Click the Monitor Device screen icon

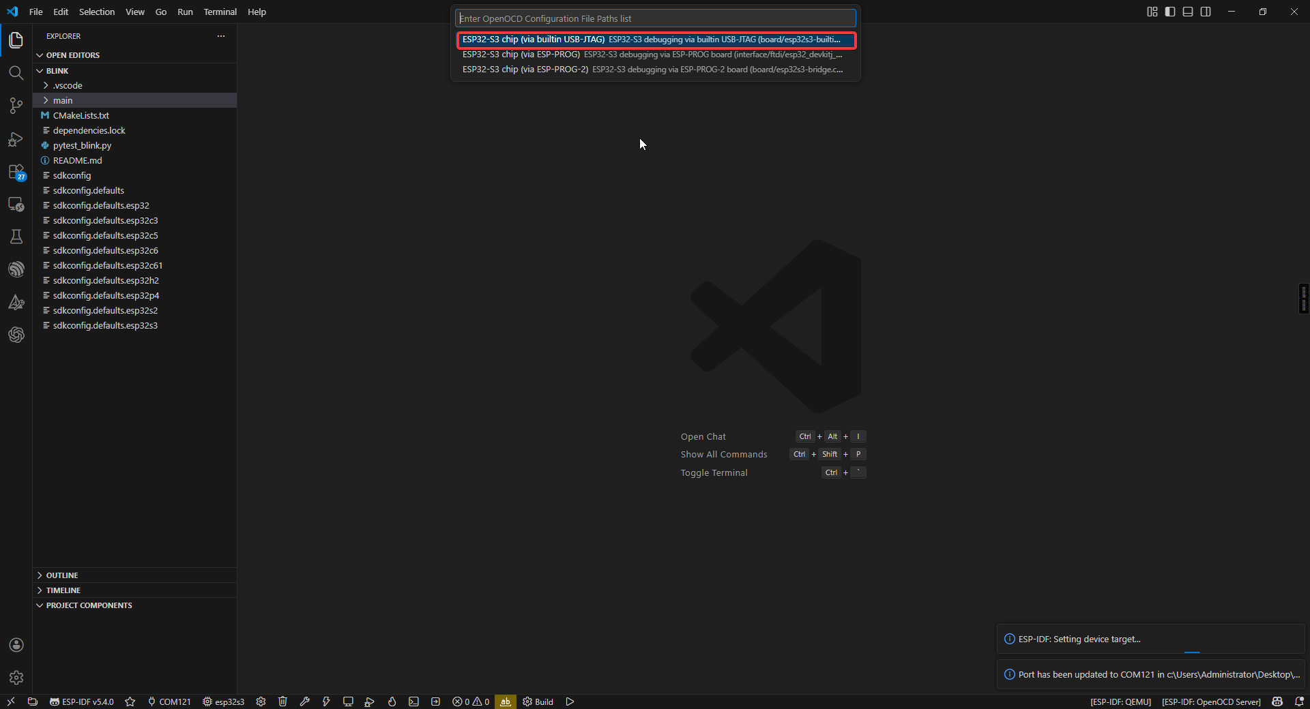348,702
